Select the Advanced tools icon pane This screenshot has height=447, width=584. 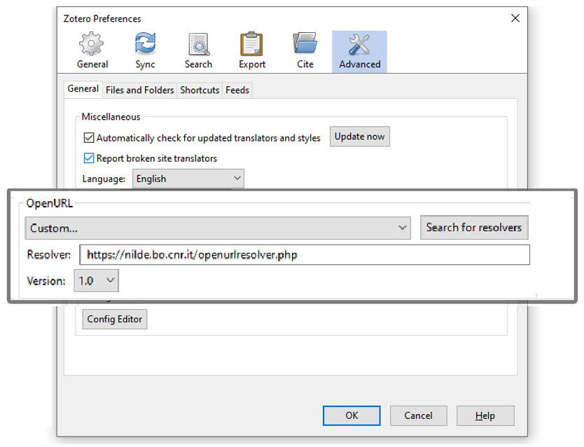pos(359,51)
